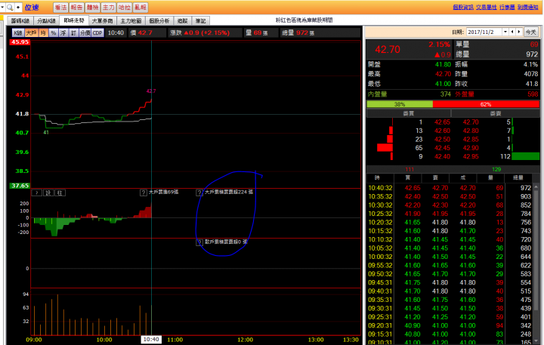The image size is (544, 345).
Task: Open the 到價通知 link
Action: click(527, 8)
